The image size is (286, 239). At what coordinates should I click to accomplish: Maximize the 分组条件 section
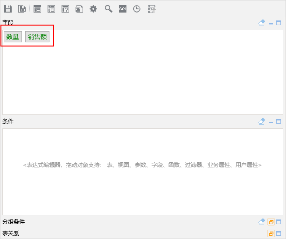[279, 222]
